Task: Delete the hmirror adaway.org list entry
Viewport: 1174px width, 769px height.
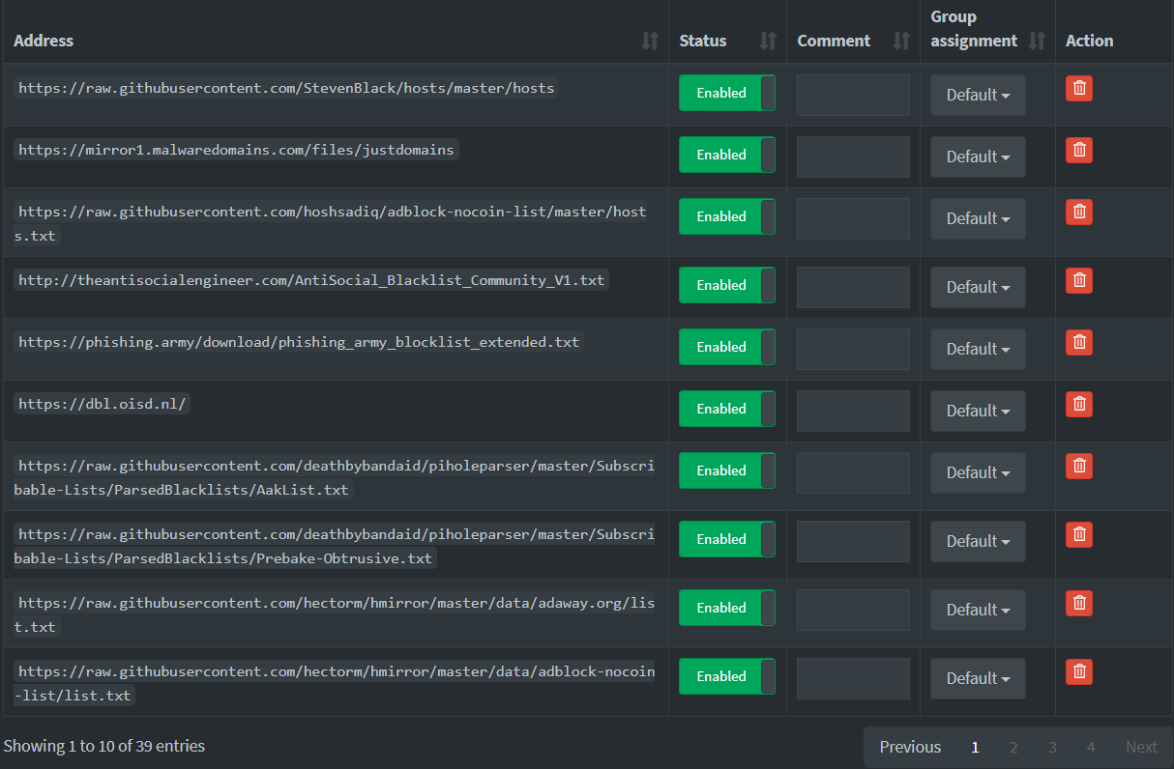Action: tap(1079, 603)
